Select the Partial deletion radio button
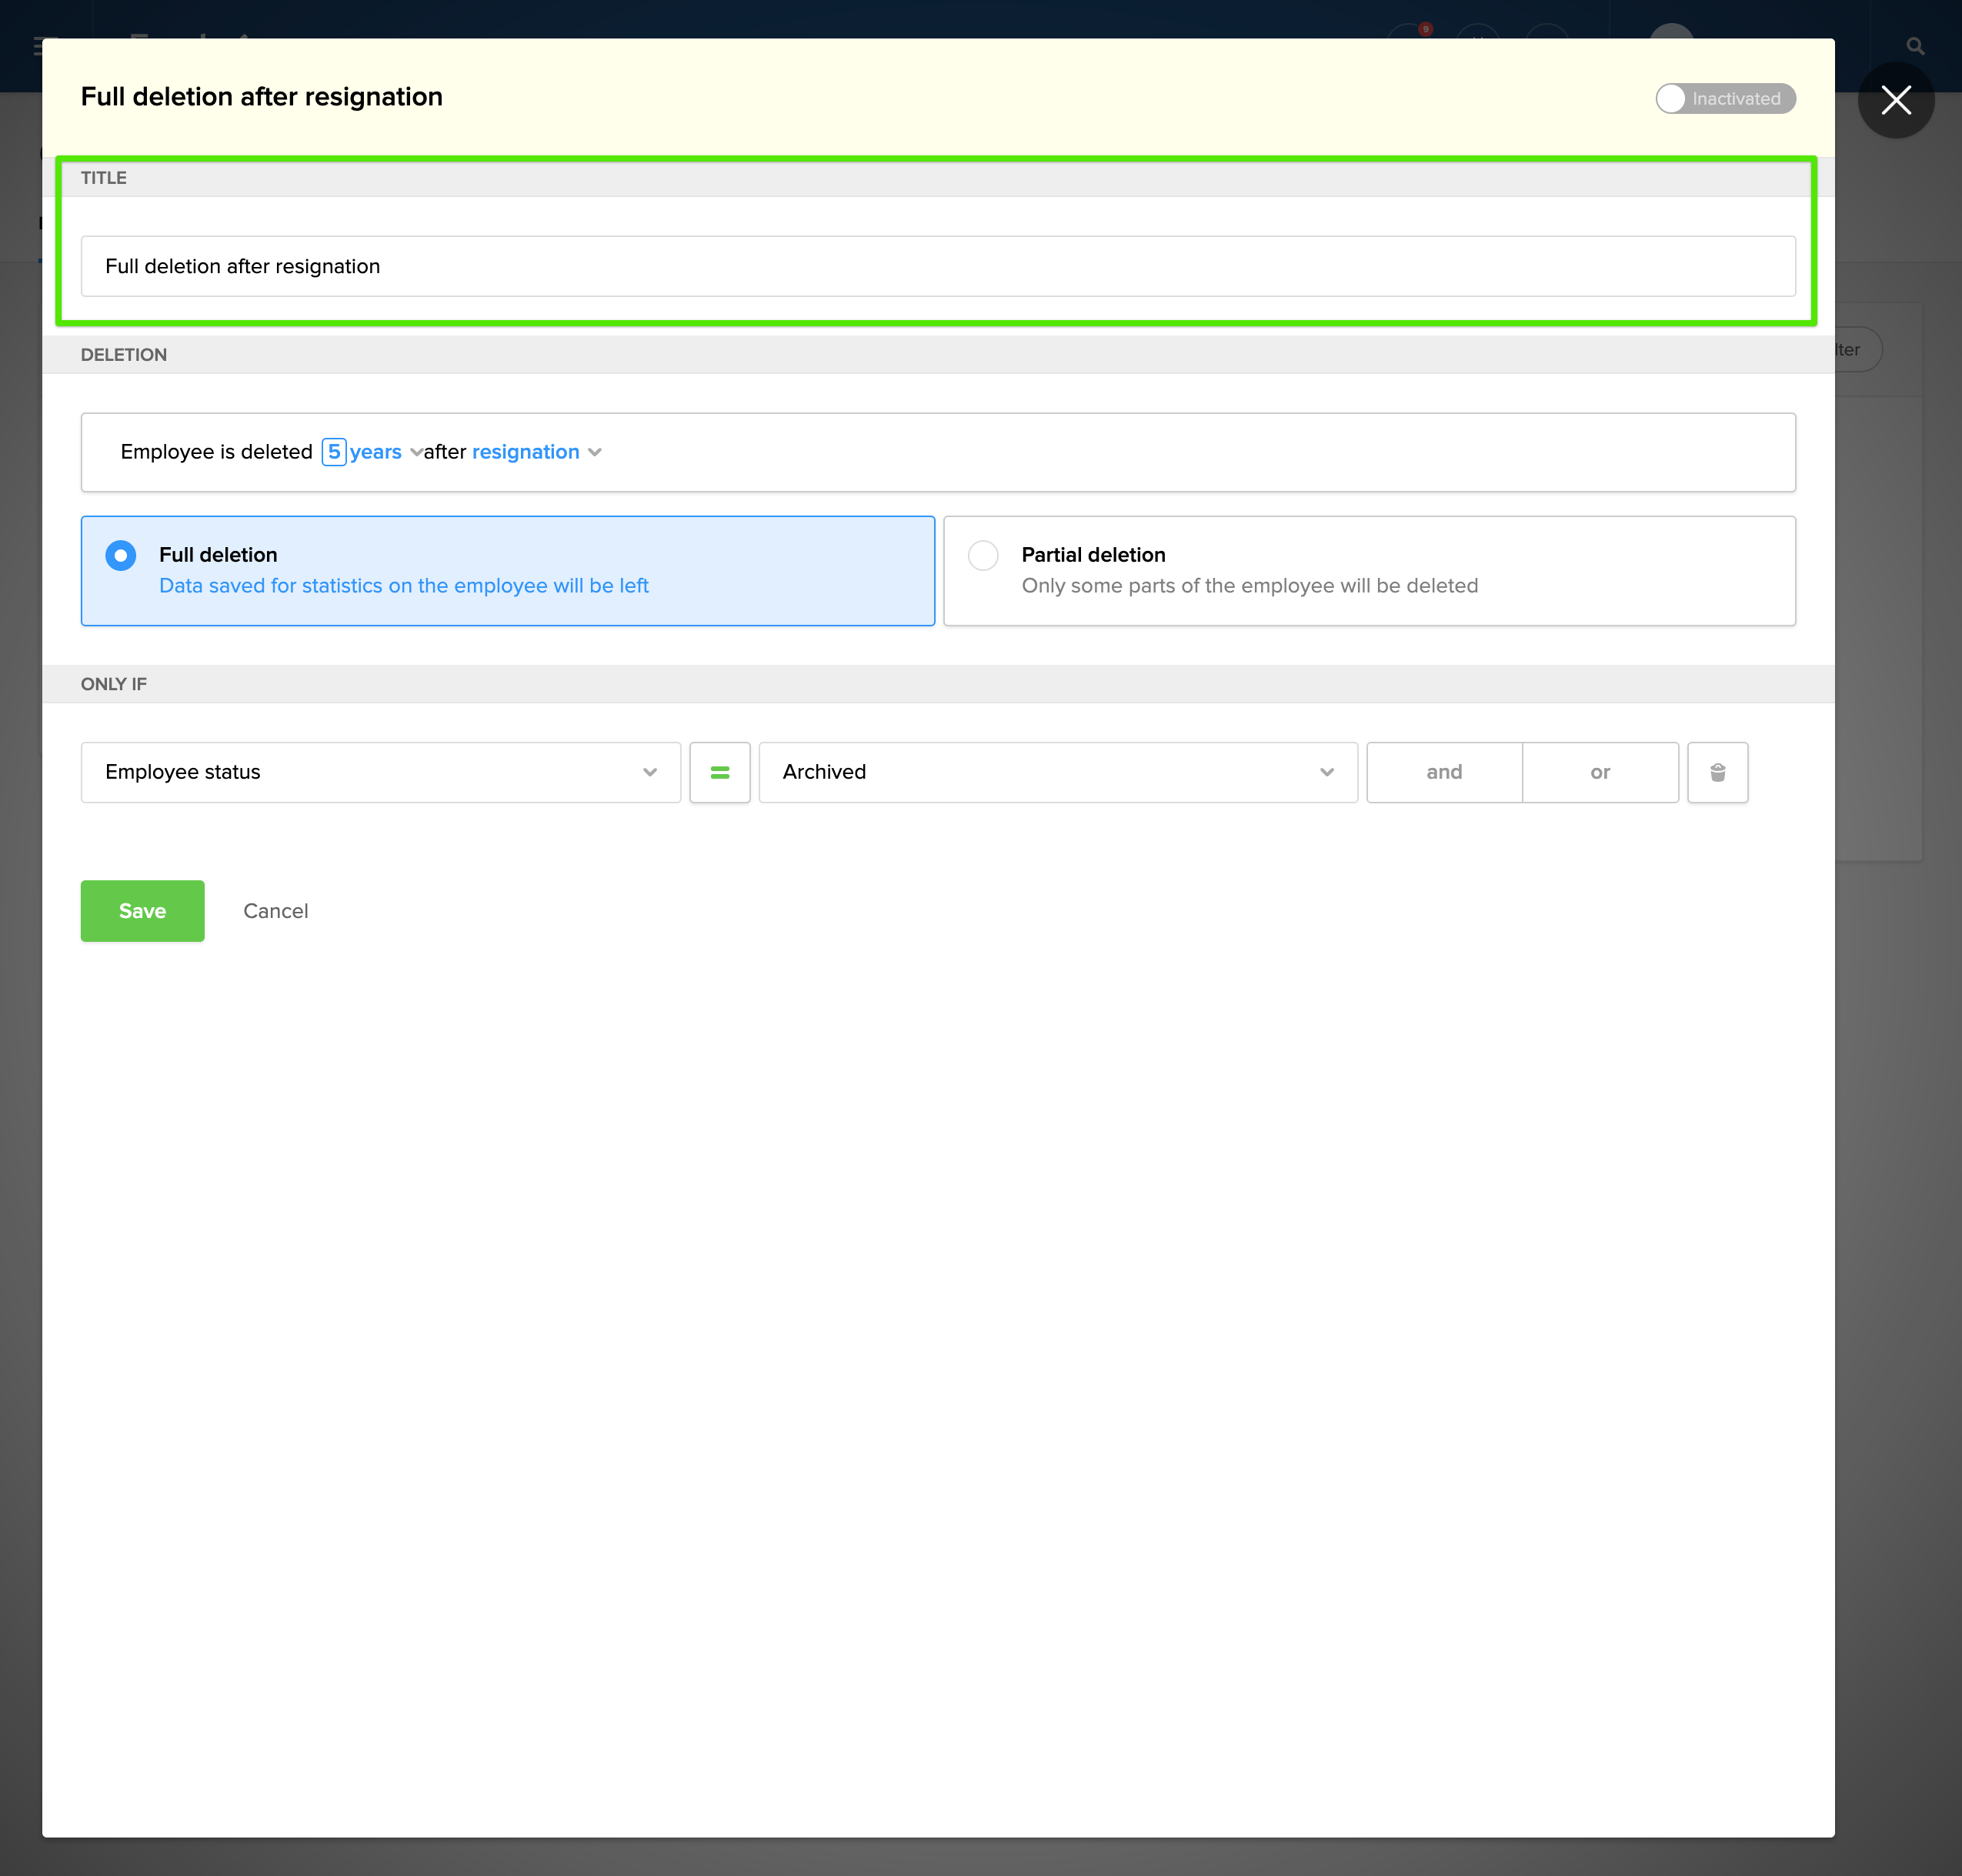The image size is (1962, 1876). [x=983, y=555]
